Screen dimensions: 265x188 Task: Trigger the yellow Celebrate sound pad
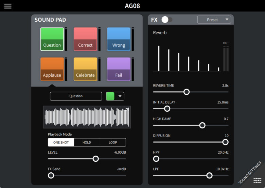85,69
